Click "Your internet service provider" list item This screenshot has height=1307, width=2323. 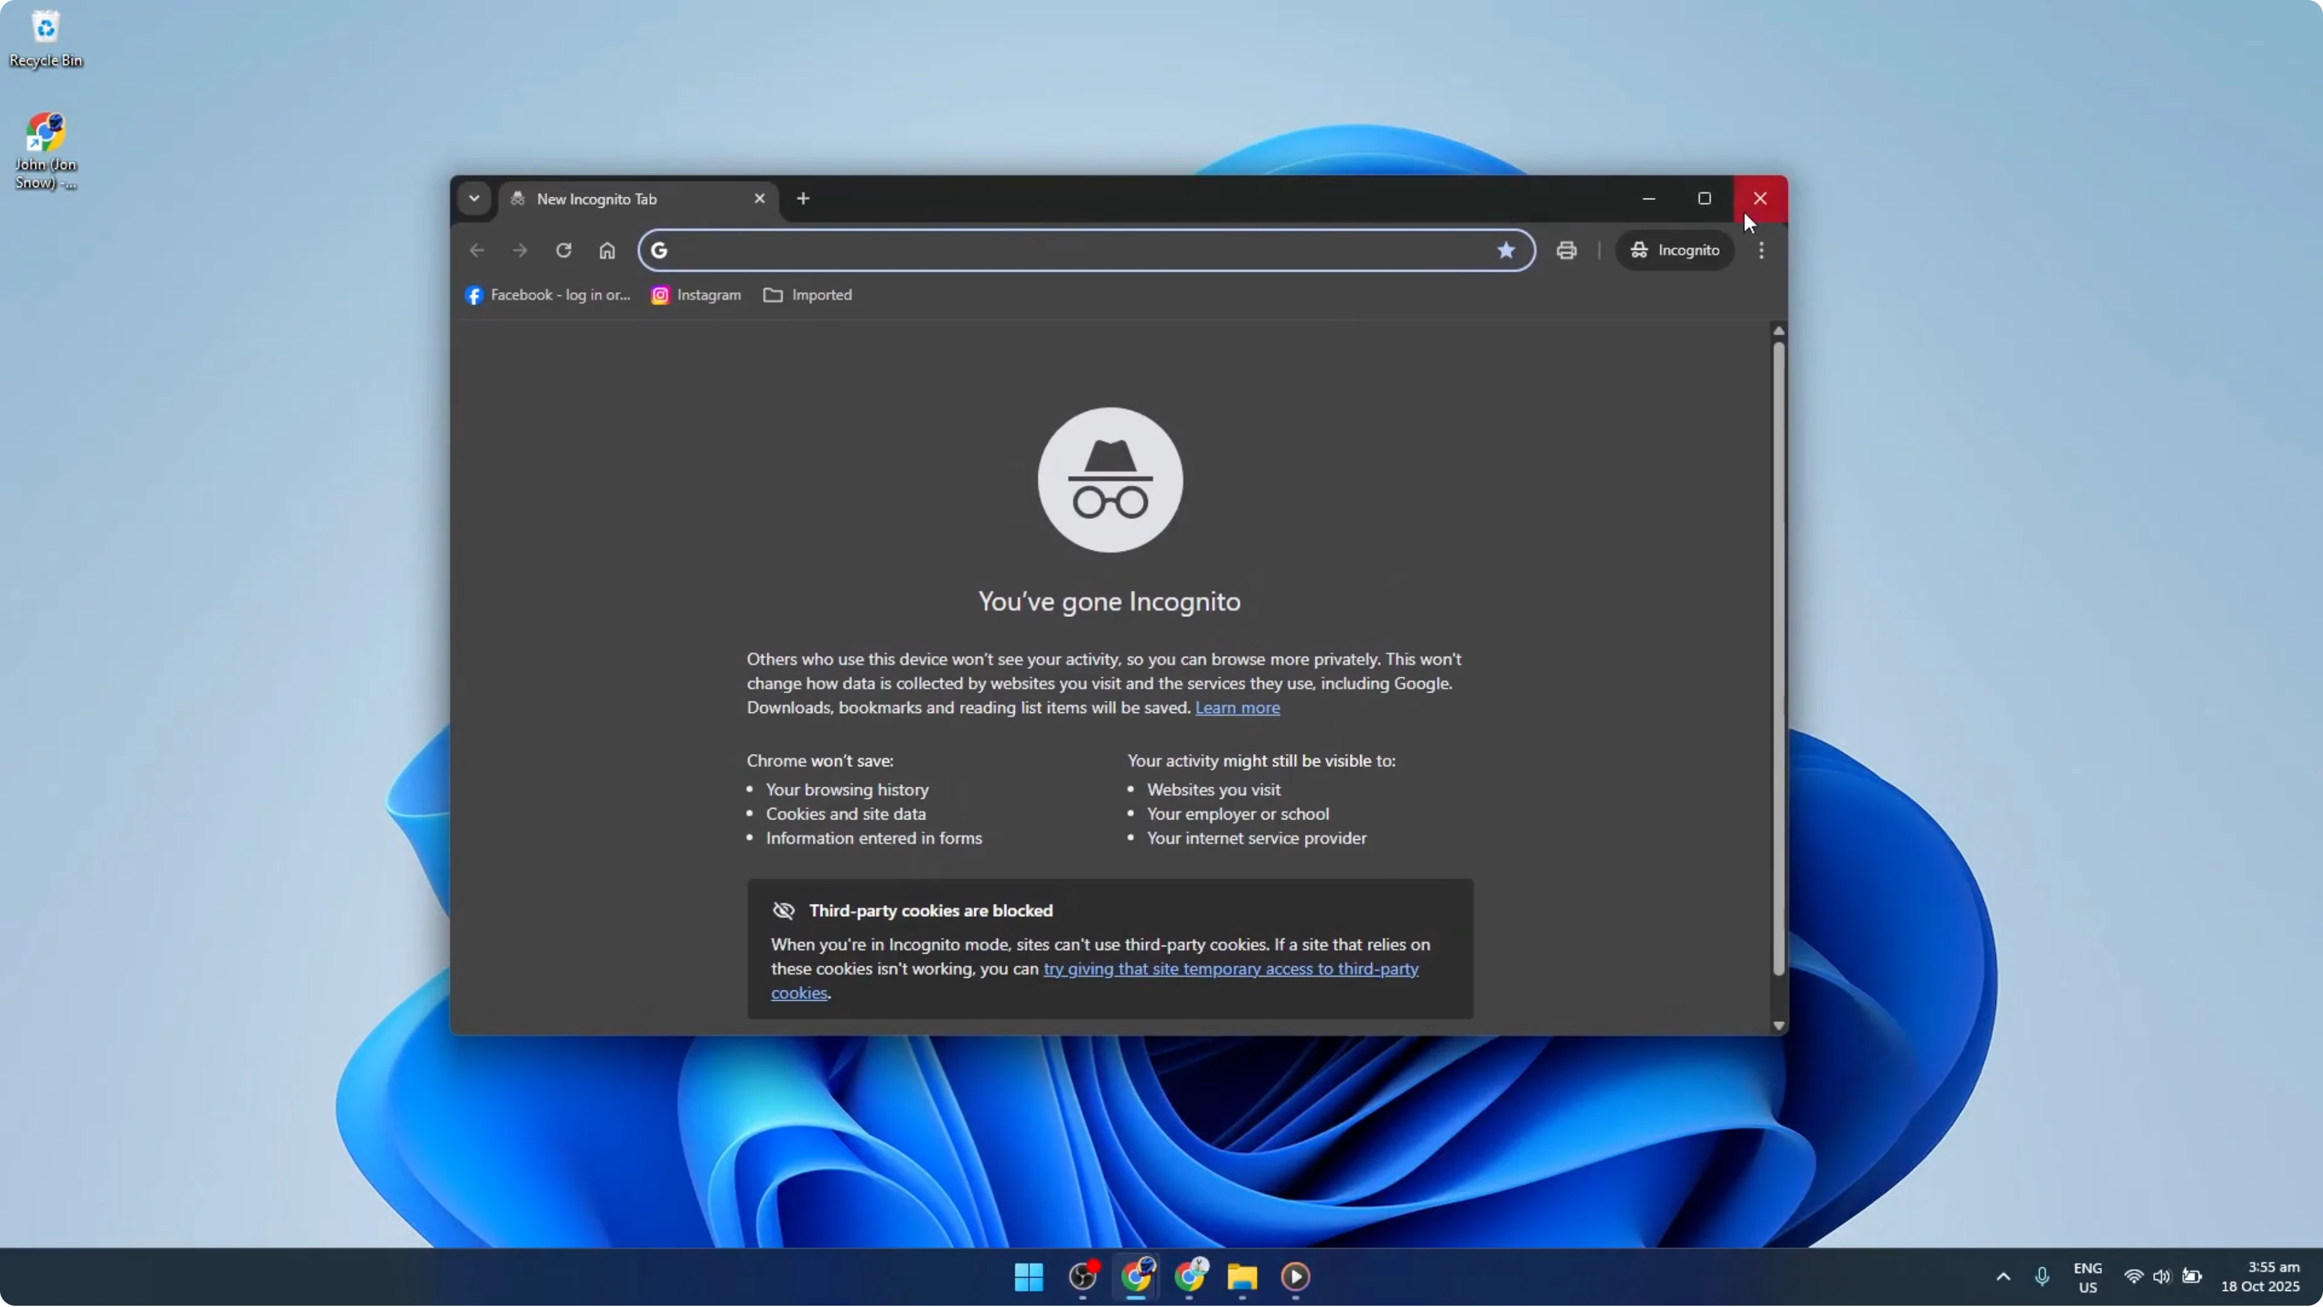tap(1257, 839)
